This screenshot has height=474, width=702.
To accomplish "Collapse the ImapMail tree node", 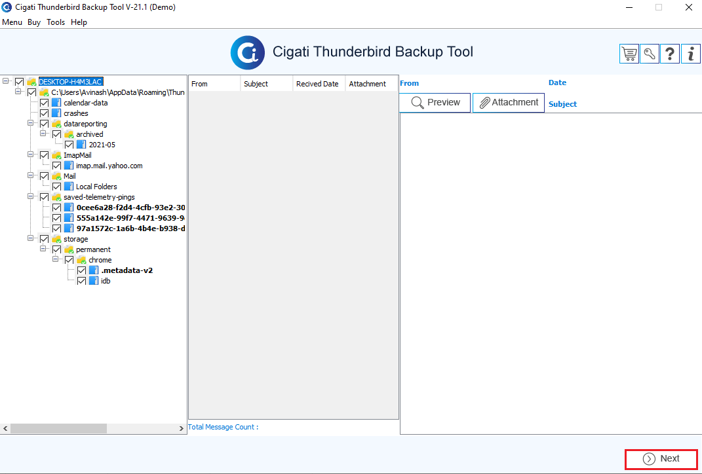I will click(x=30, y=155).
